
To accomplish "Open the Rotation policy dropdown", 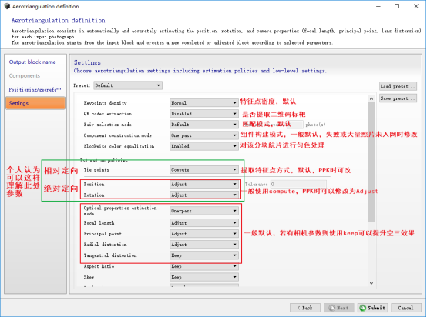I will coord(204,195).
